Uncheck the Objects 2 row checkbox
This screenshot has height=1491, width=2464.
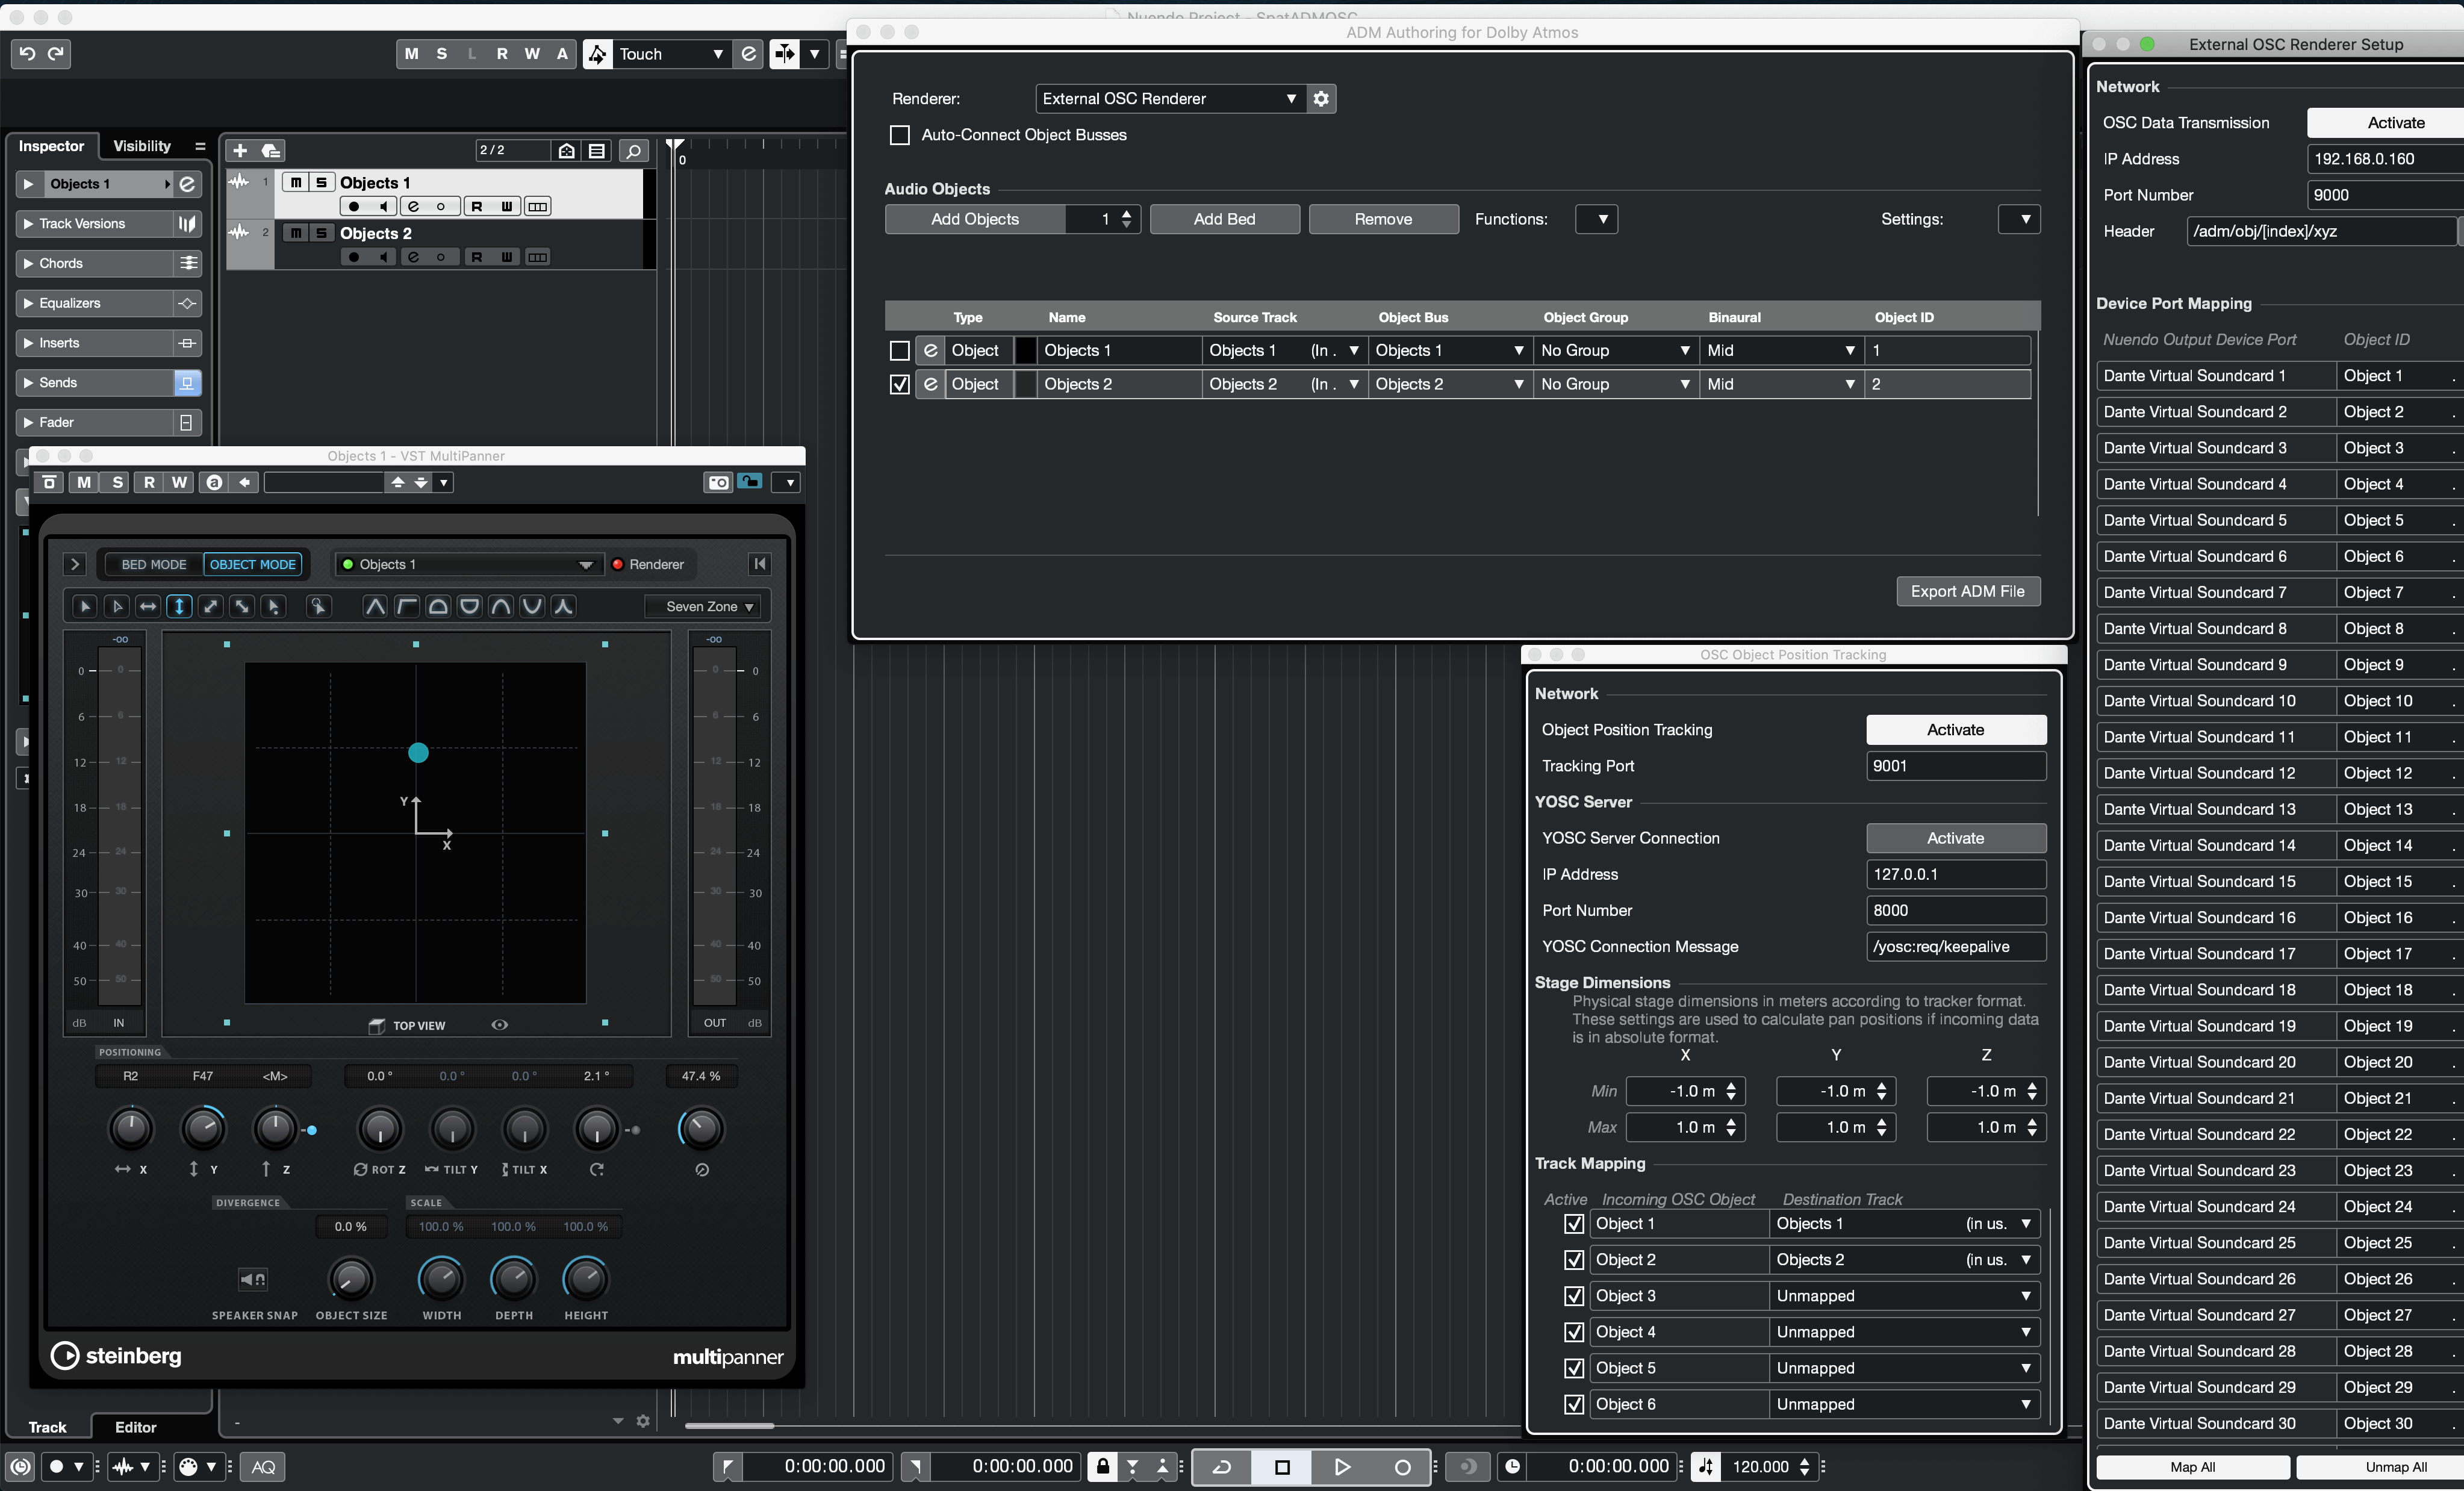click(x=900, y=384)
